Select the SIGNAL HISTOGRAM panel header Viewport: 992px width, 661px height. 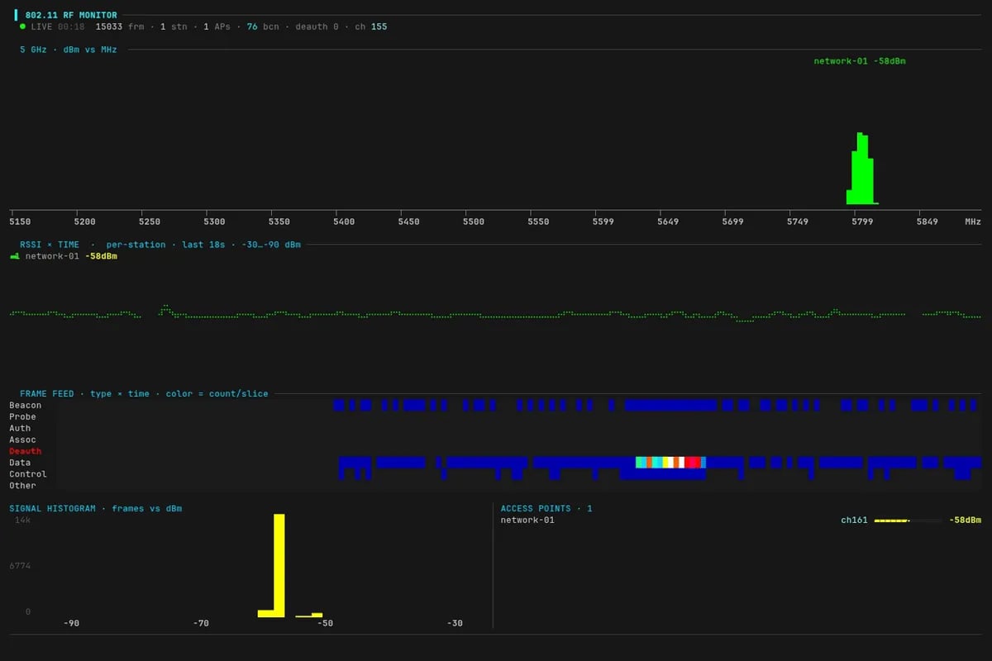[x=96, y=508]
